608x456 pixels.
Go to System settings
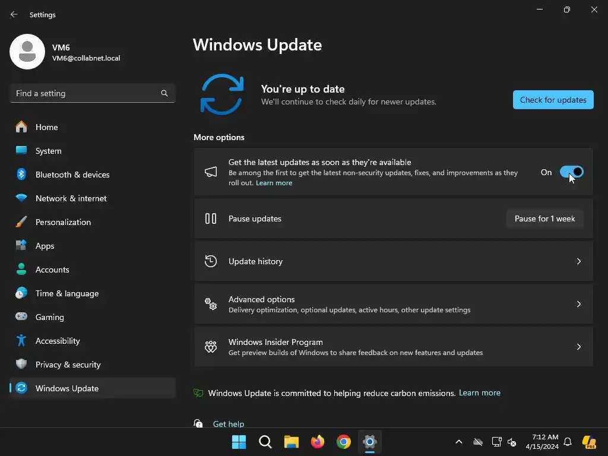click(x=93, y=150)
